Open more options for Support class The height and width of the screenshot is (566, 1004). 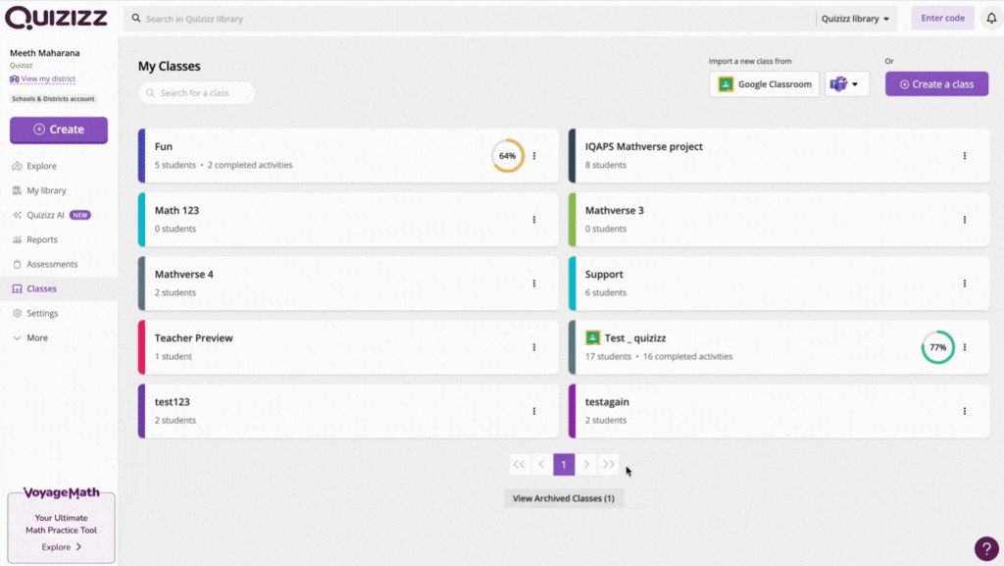click(965, 283)
